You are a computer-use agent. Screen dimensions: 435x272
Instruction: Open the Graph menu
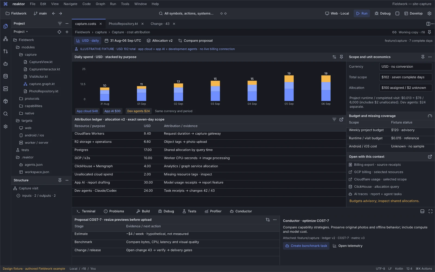100,4
